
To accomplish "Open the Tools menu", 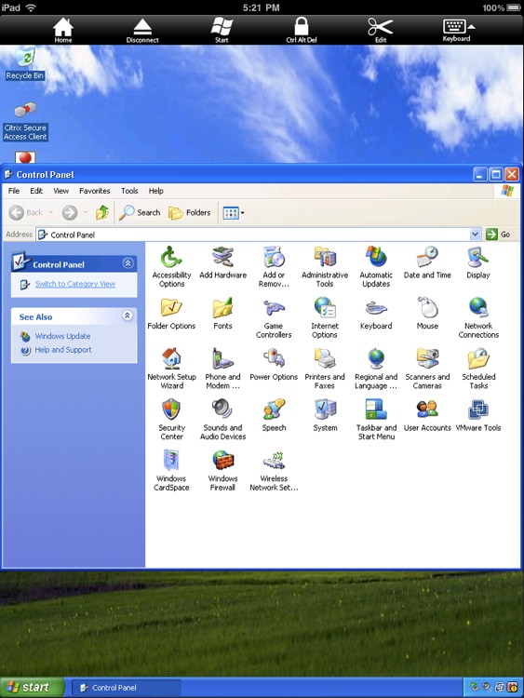I will click(129, 191).
